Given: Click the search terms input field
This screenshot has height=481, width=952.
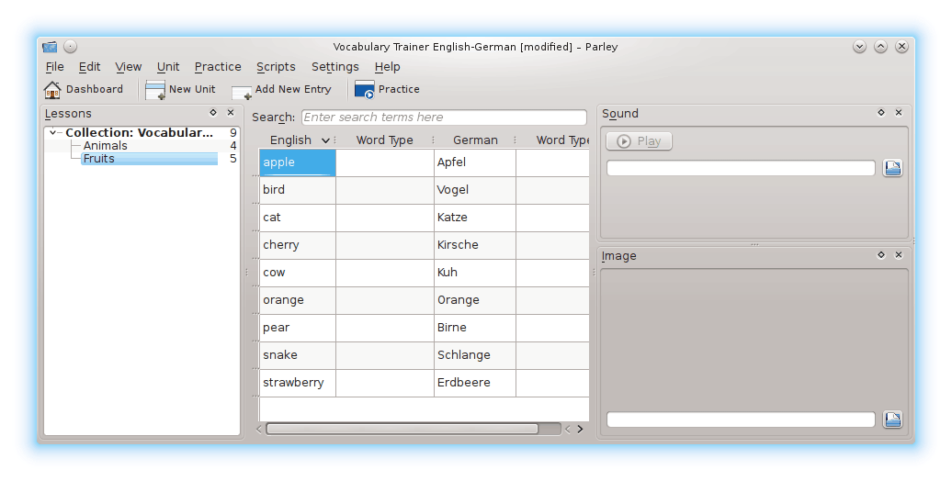Looking at the screenshot, I should tap(444, 117).
